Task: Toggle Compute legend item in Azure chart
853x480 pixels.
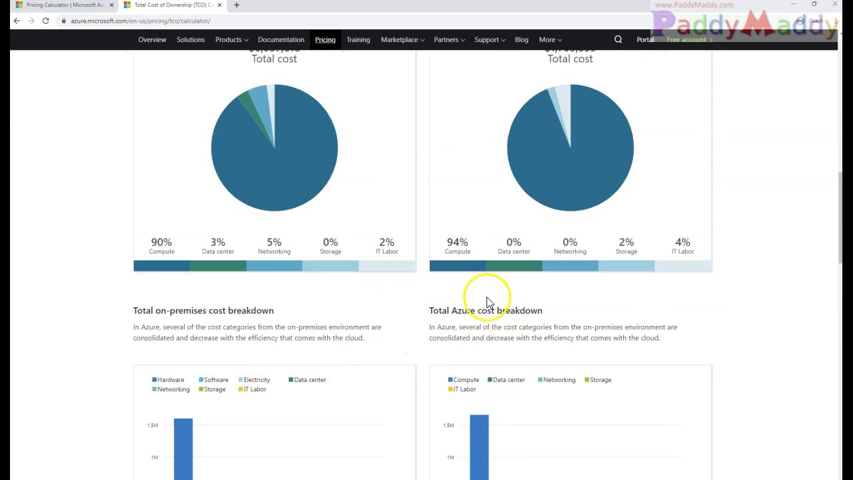Action: pos(463,380)
